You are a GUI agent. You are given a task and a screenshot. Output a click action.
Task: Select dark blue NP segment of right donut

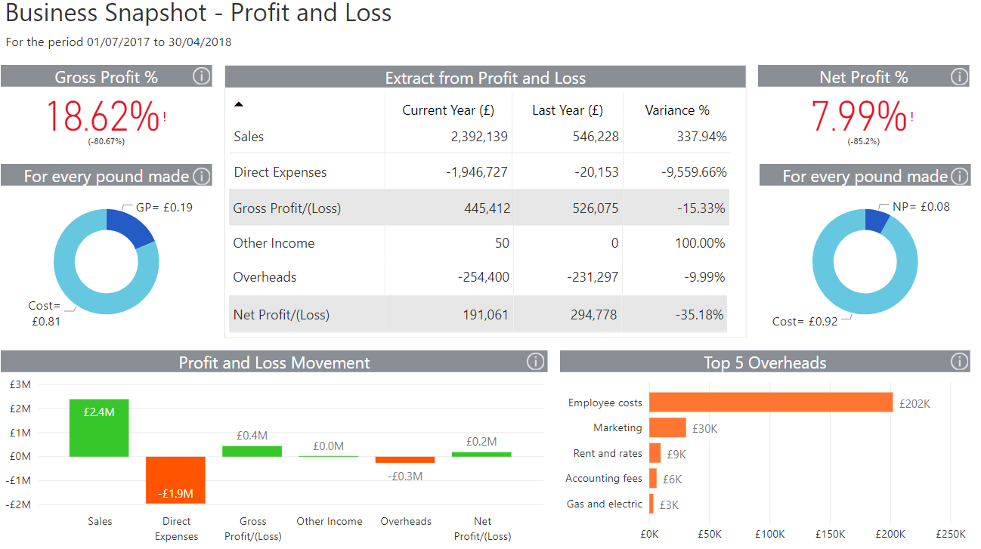(876, 220)
